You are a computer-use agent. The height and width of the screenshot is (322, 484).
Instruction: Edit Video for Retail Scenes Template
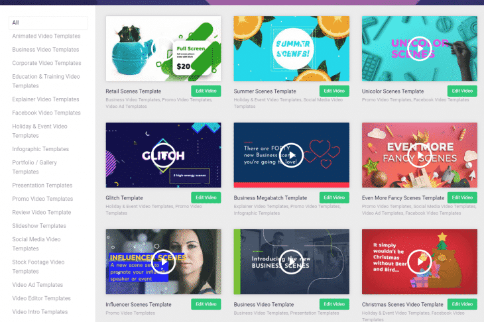pyautogui.click(x=206, y=91)
